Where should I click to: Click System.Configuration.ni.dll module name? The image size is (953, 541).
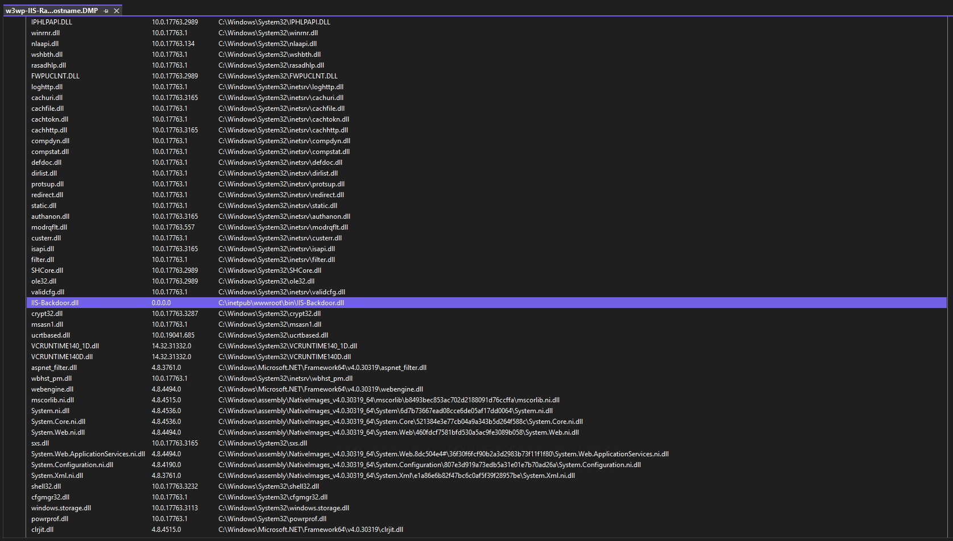[72, 465]
